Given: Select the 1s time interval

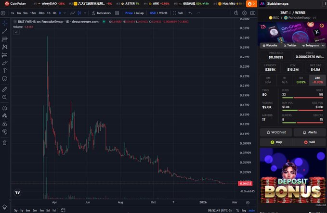Looking at the screenshot, I should tap(13, 13).
